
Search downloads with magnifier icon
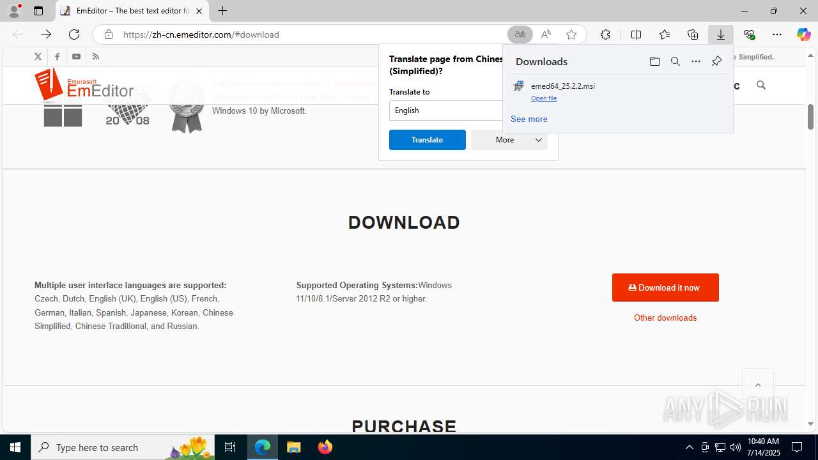click(675, 61)
